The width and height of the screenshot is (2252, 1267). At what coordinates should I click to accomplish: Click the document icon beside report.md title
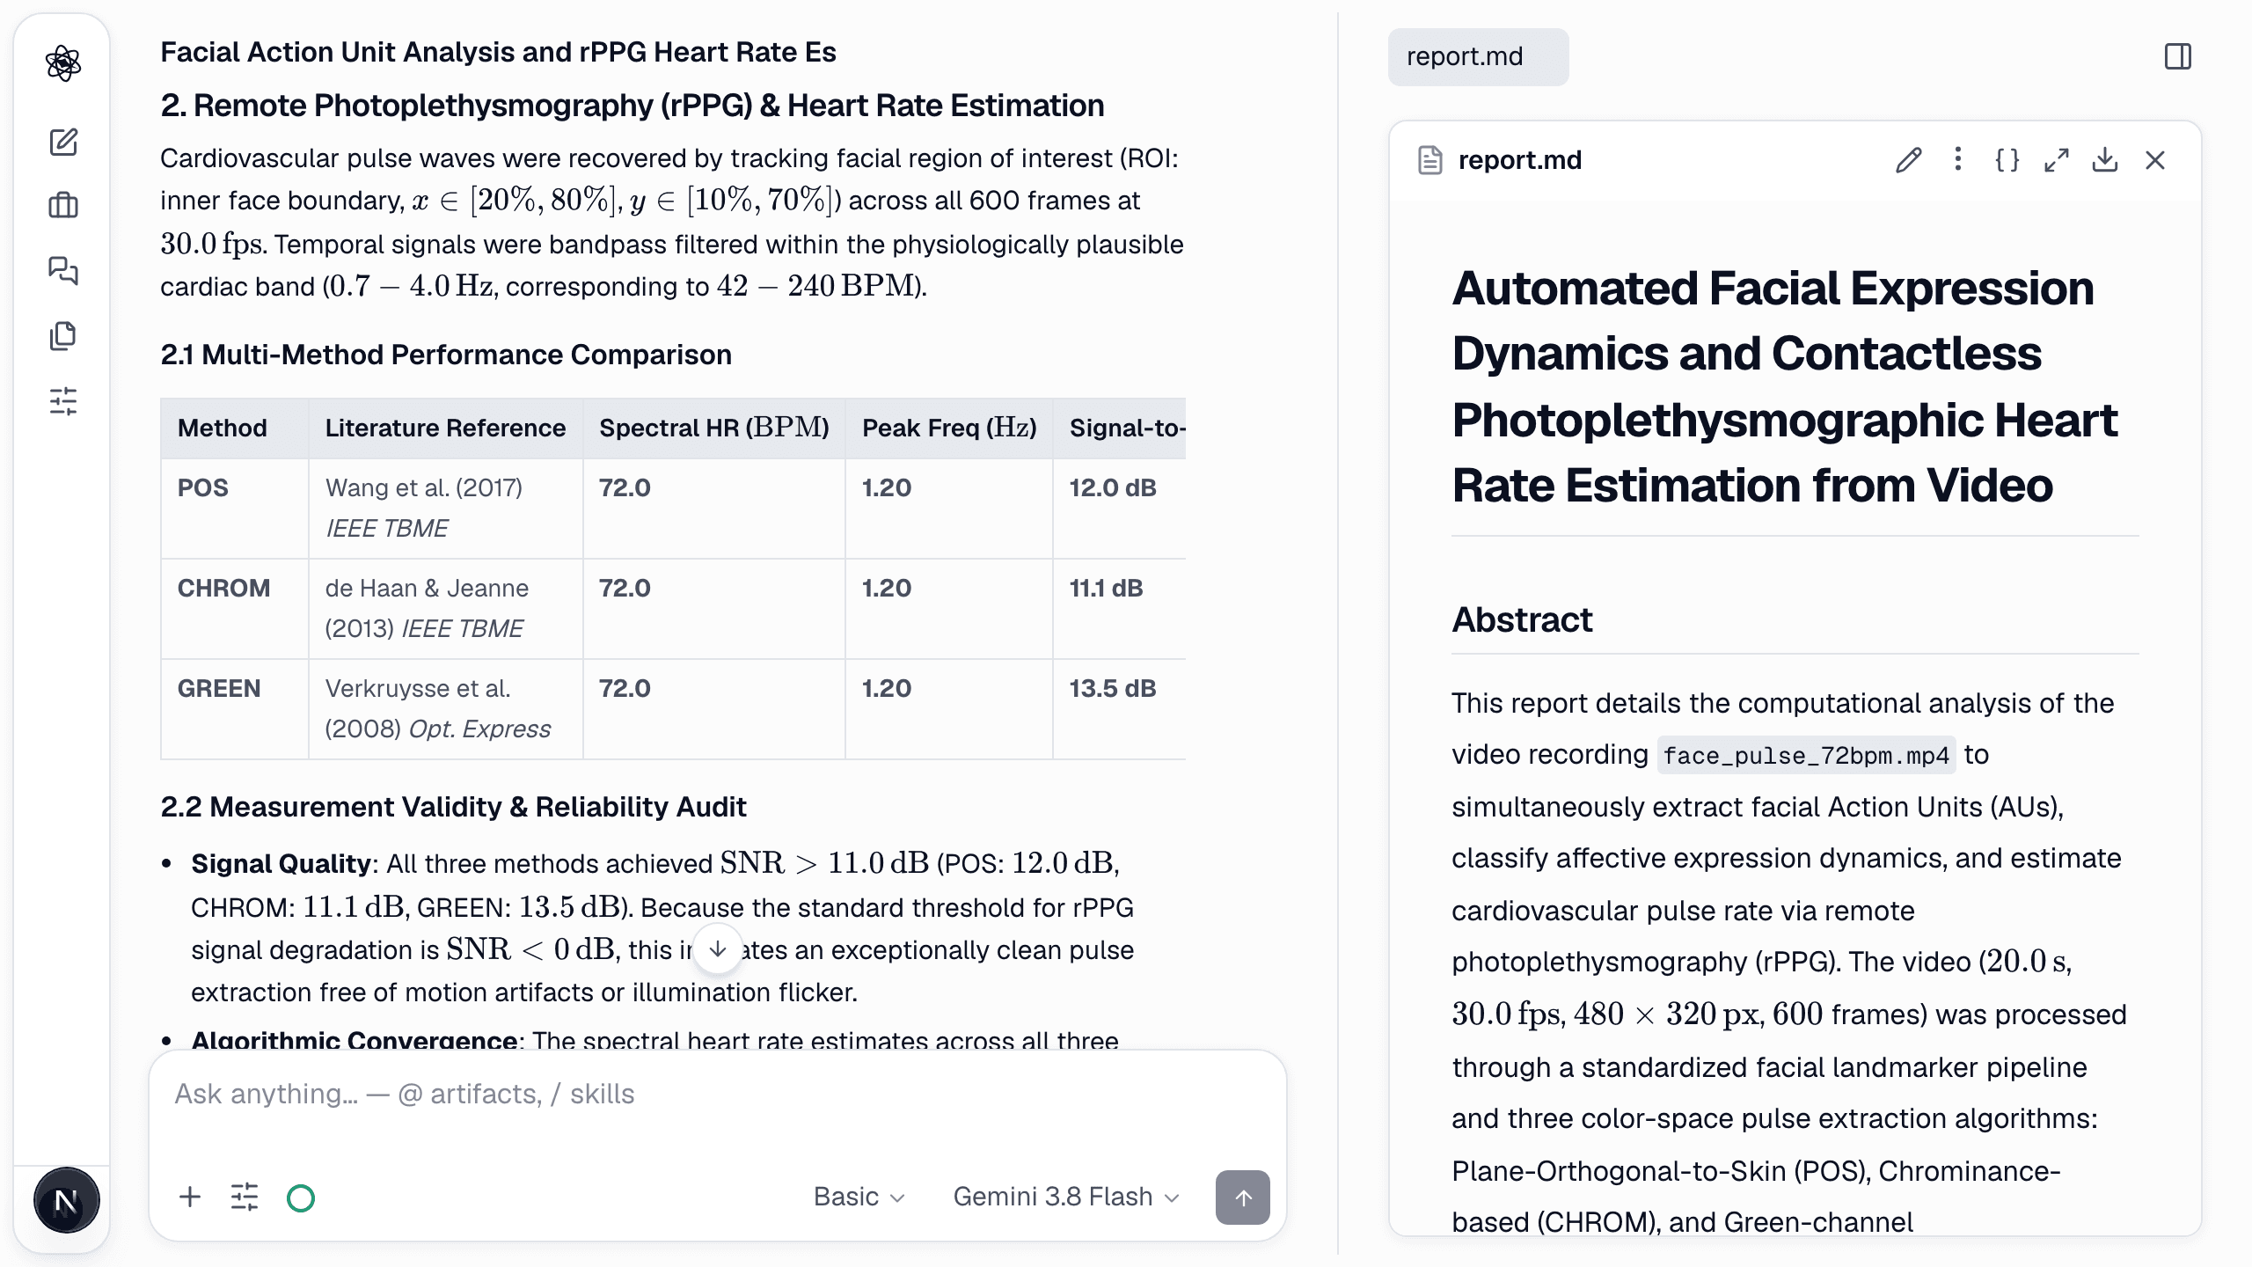(1430, 160)
